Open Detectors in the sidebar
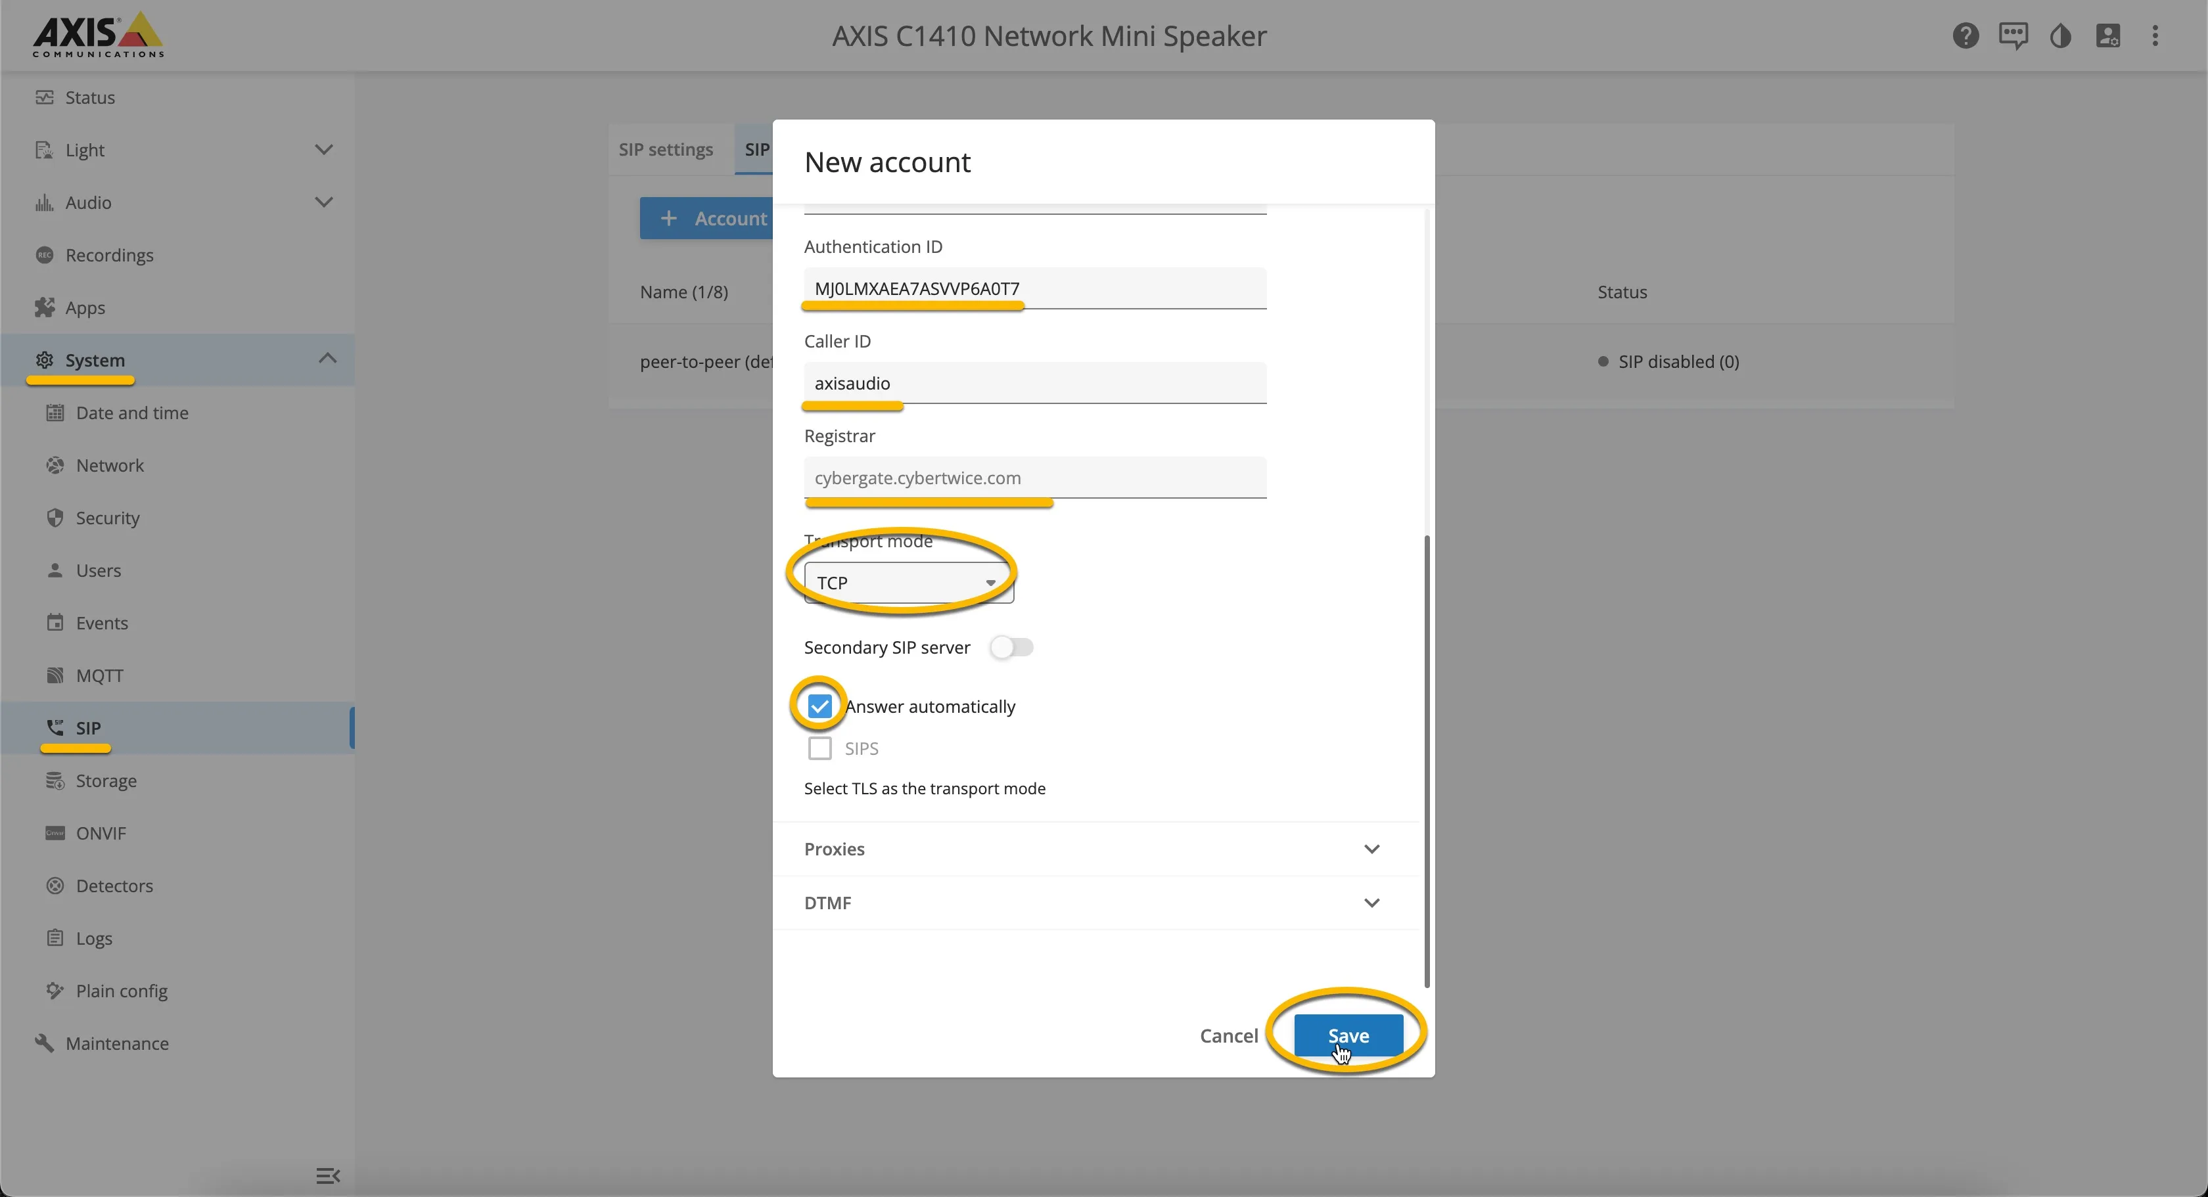 point(177,885)
